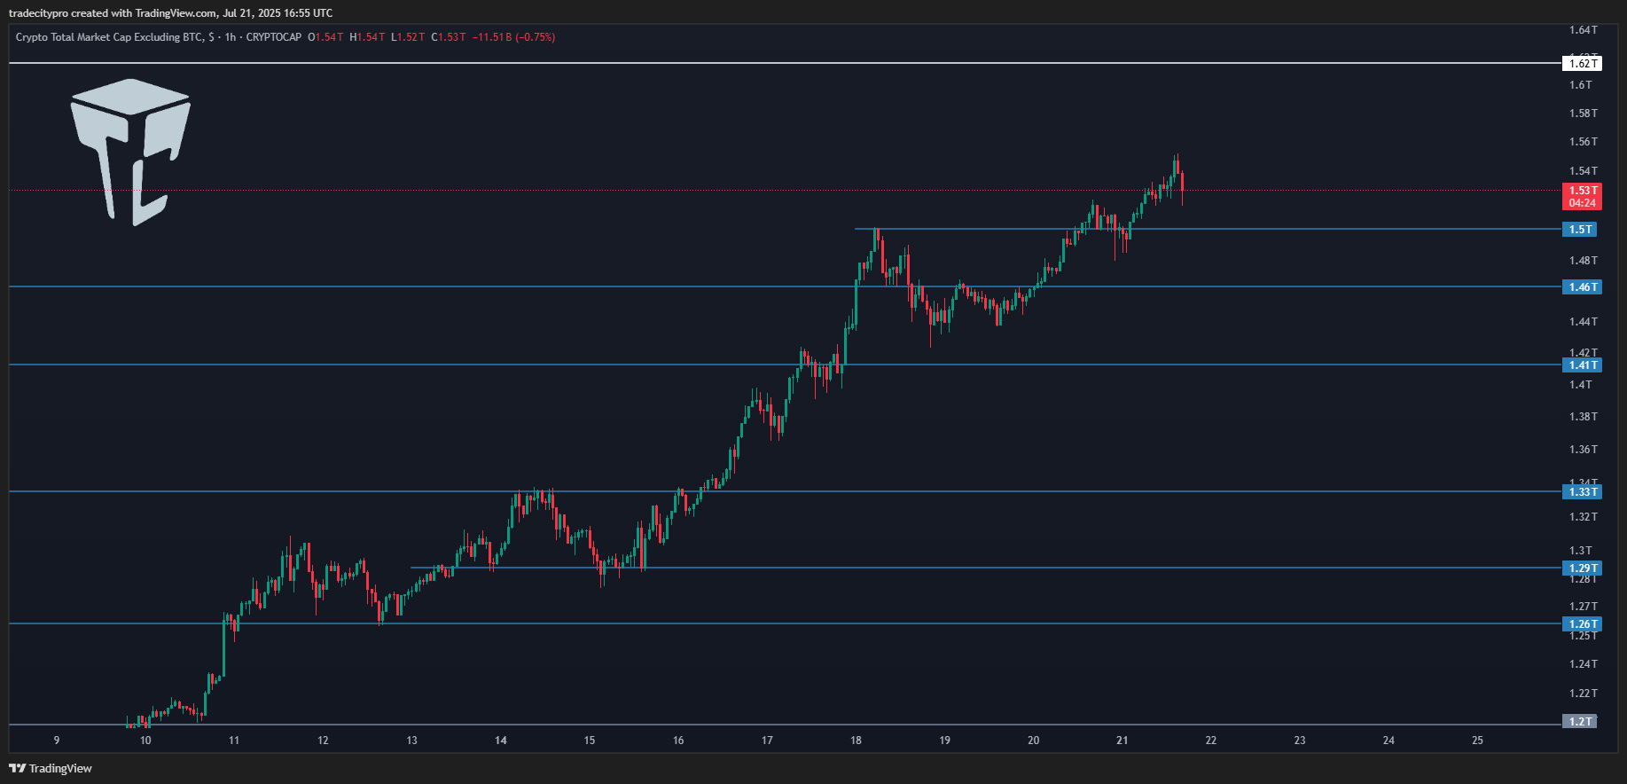
Task: Click date label 14 on time axis
Action: click(x=501, y=740)
